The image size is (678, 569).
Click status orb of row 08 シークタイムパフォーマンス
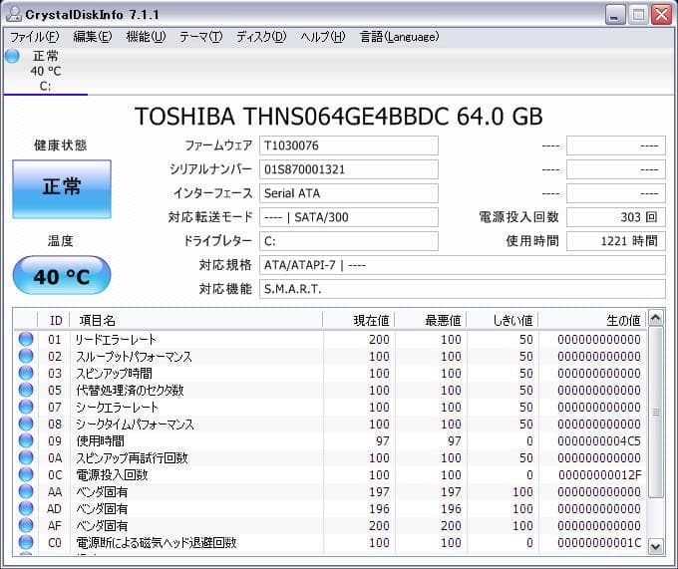point(26,424)
